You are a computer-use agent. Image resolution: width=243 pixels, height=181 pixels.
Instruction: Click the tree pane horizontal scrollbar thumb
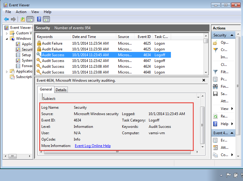12,156
